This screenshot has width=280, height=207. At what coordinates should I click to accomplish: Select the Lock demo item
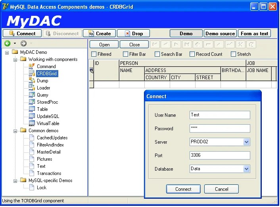(x=42, y=188)
